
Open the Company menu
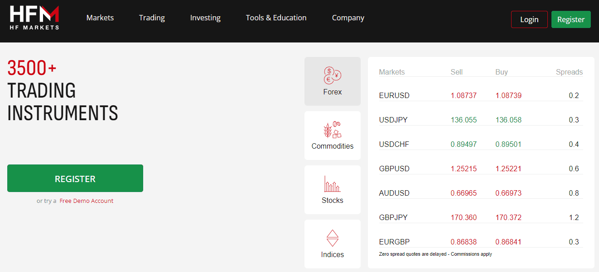(348, 18)
